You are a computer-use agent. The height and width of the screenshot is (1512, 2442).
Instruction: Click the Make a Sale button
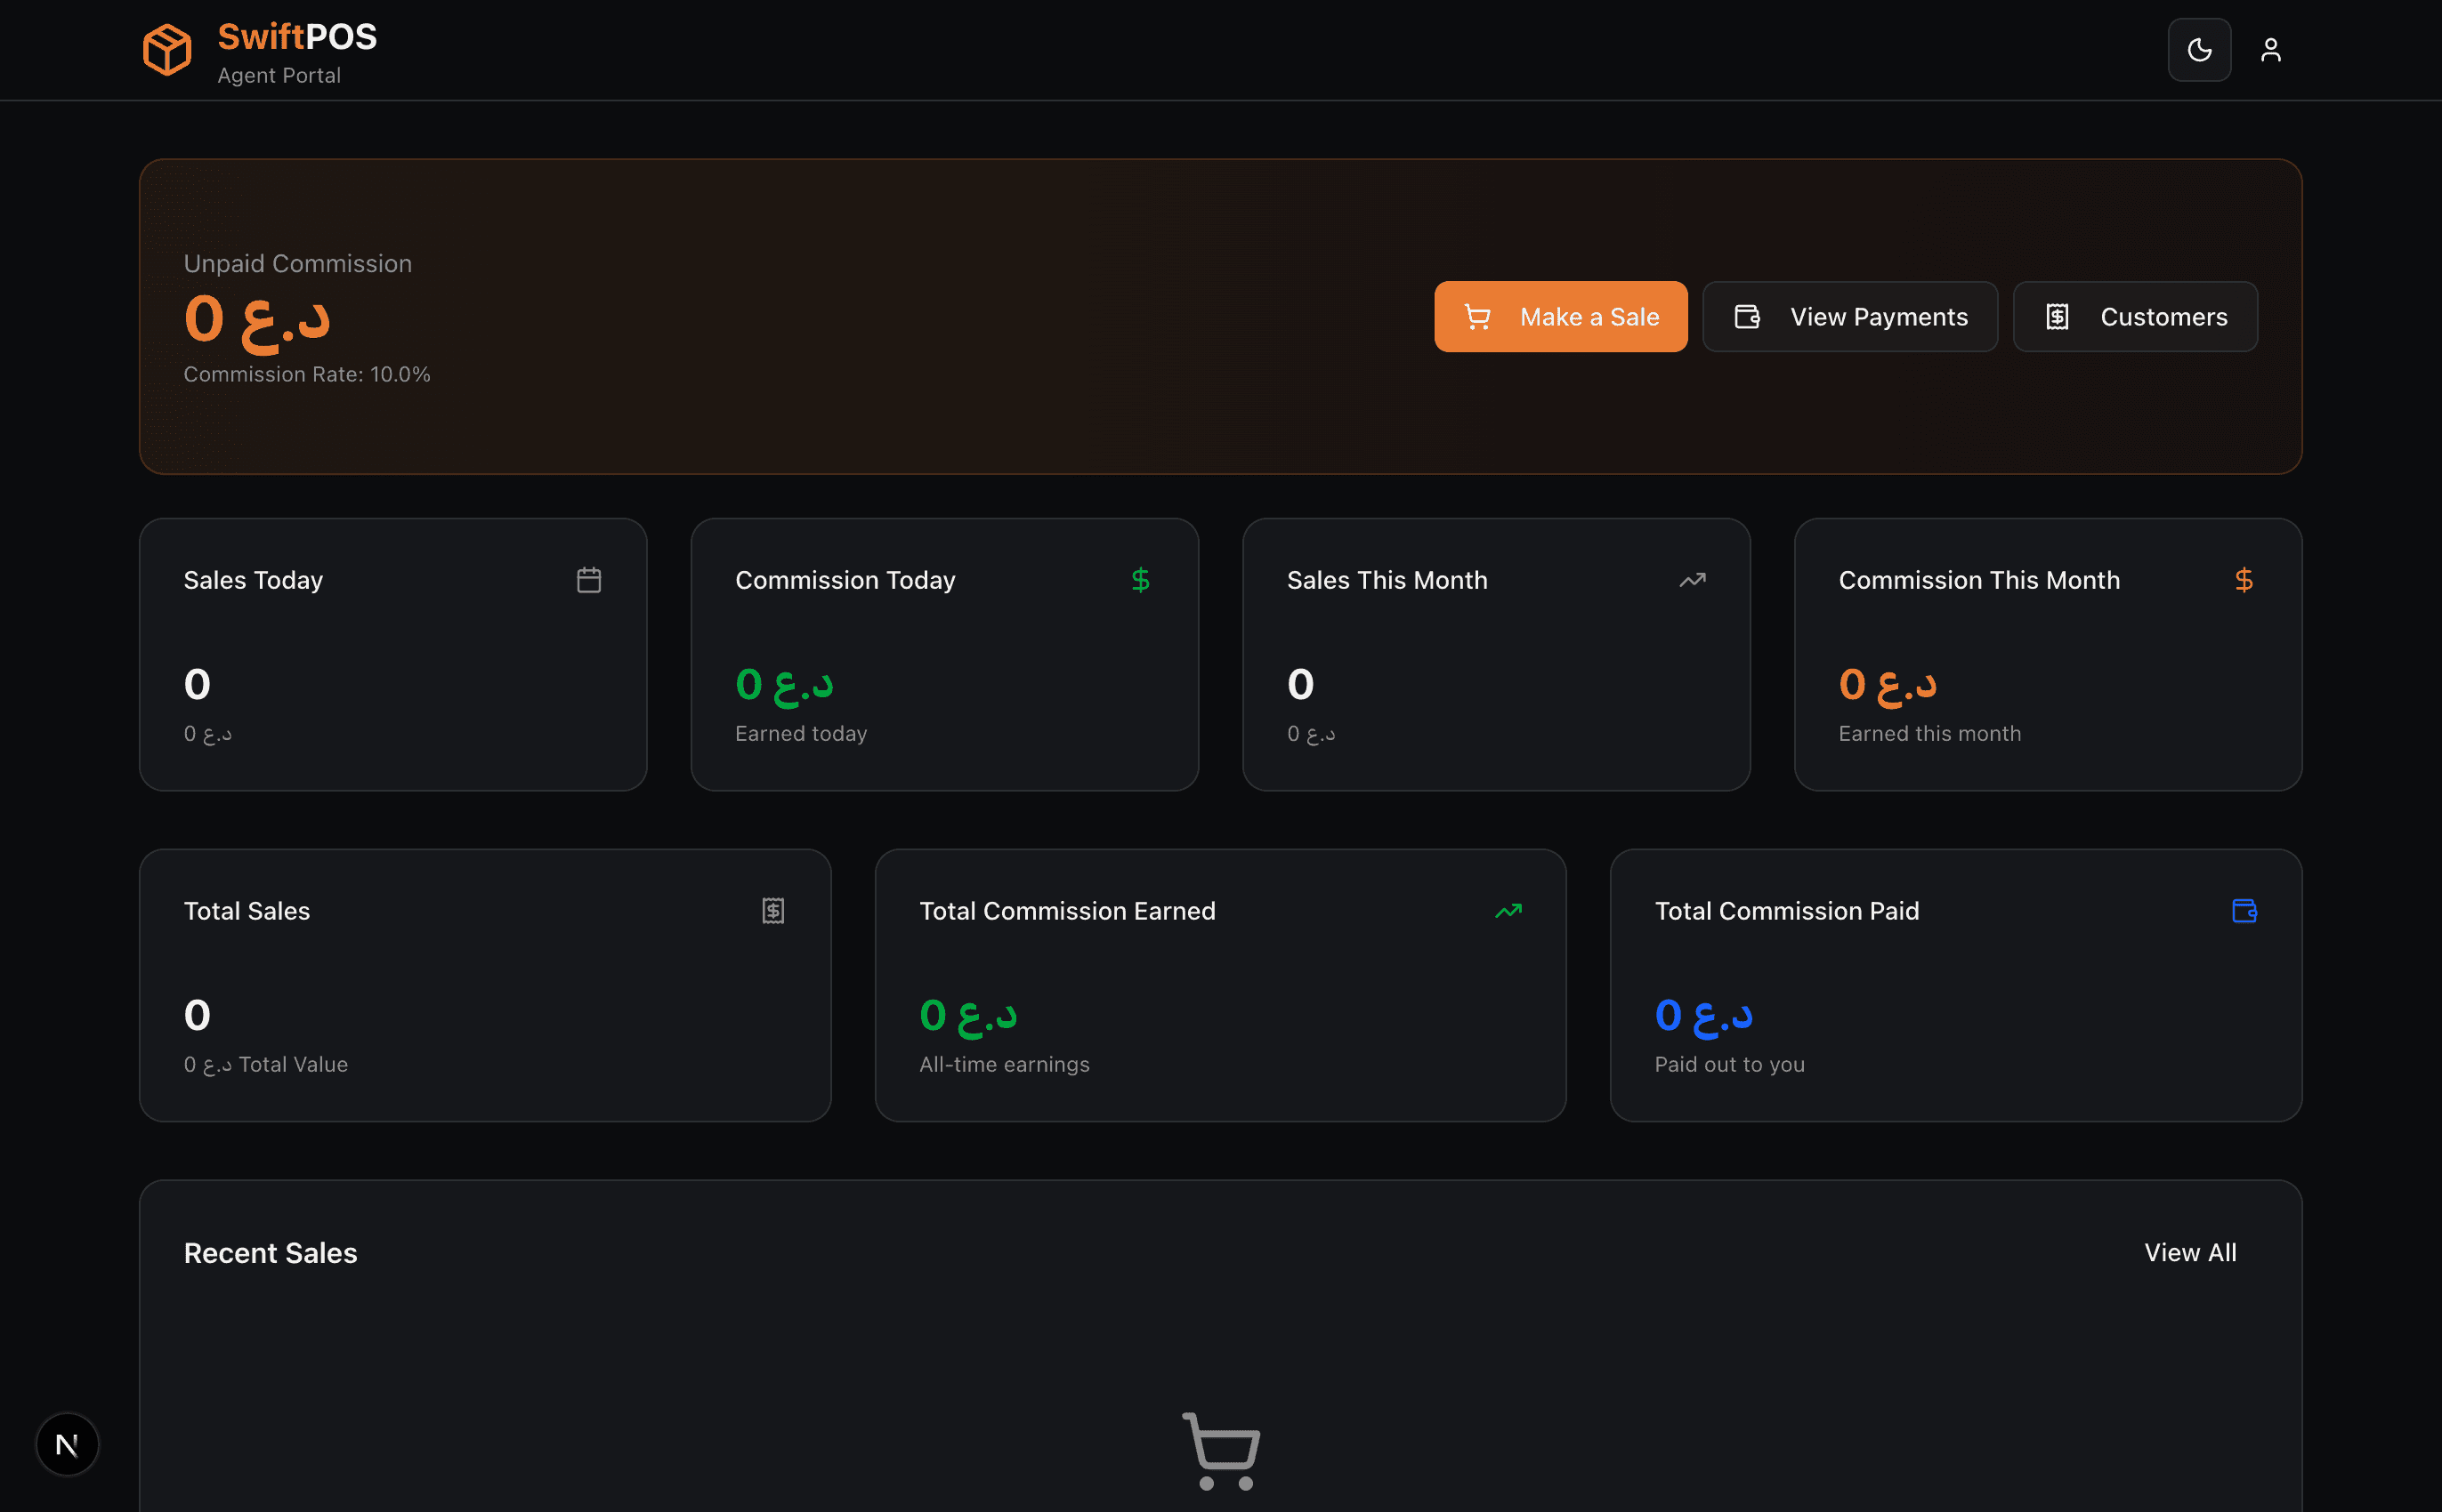(1560, 317)
